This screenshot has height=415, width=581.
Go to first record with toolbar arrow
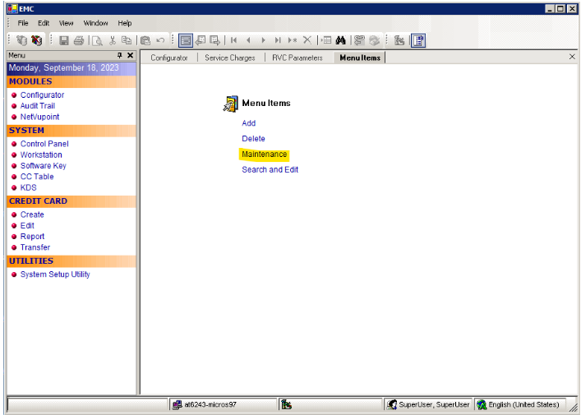[x=234, y=39]
